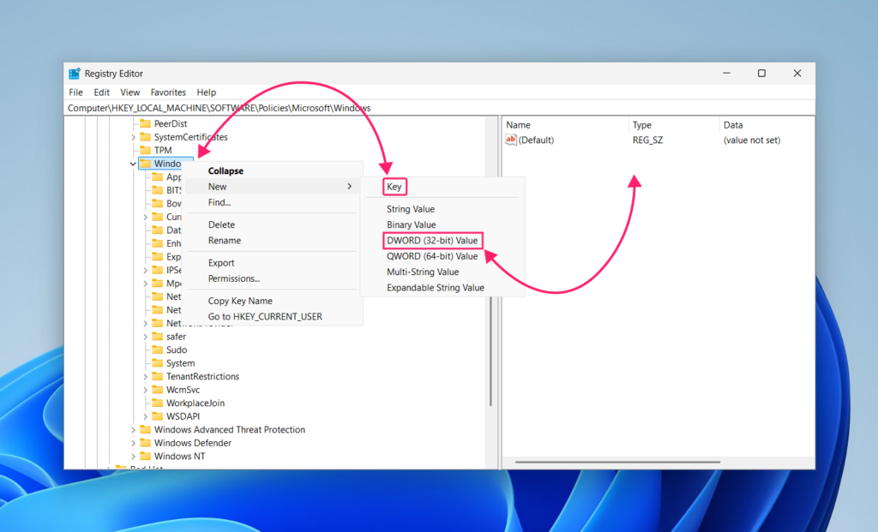Open the File menu
Viewport: 878px width, 532px height.
(x=75, y=93)
